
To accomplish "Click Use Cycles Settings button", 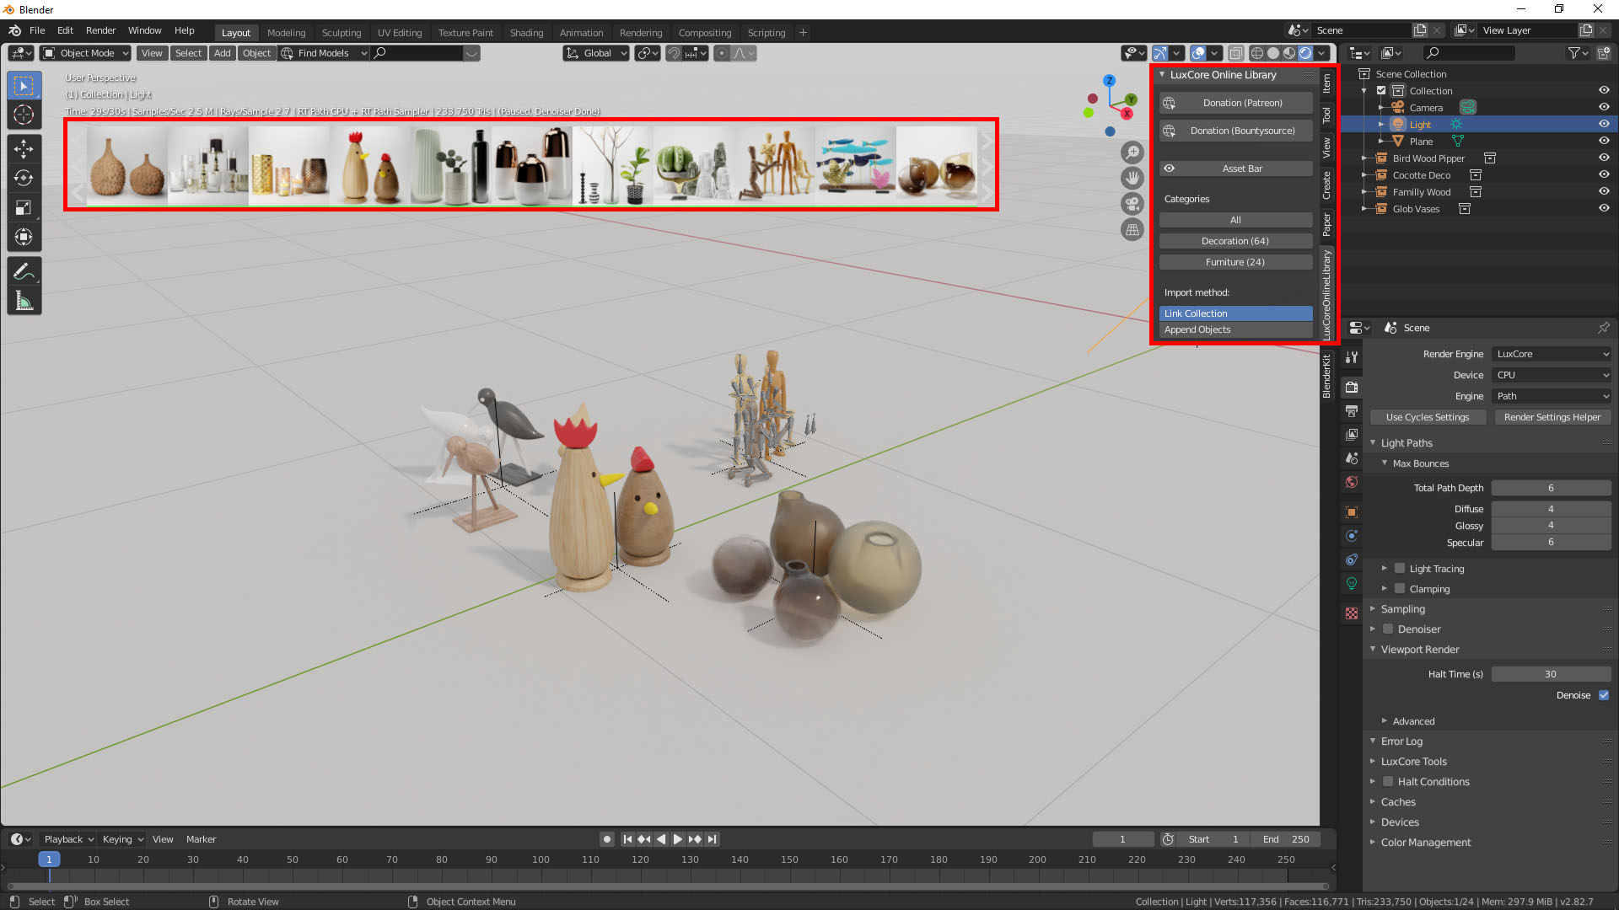I will click(x=1428, y=417).
